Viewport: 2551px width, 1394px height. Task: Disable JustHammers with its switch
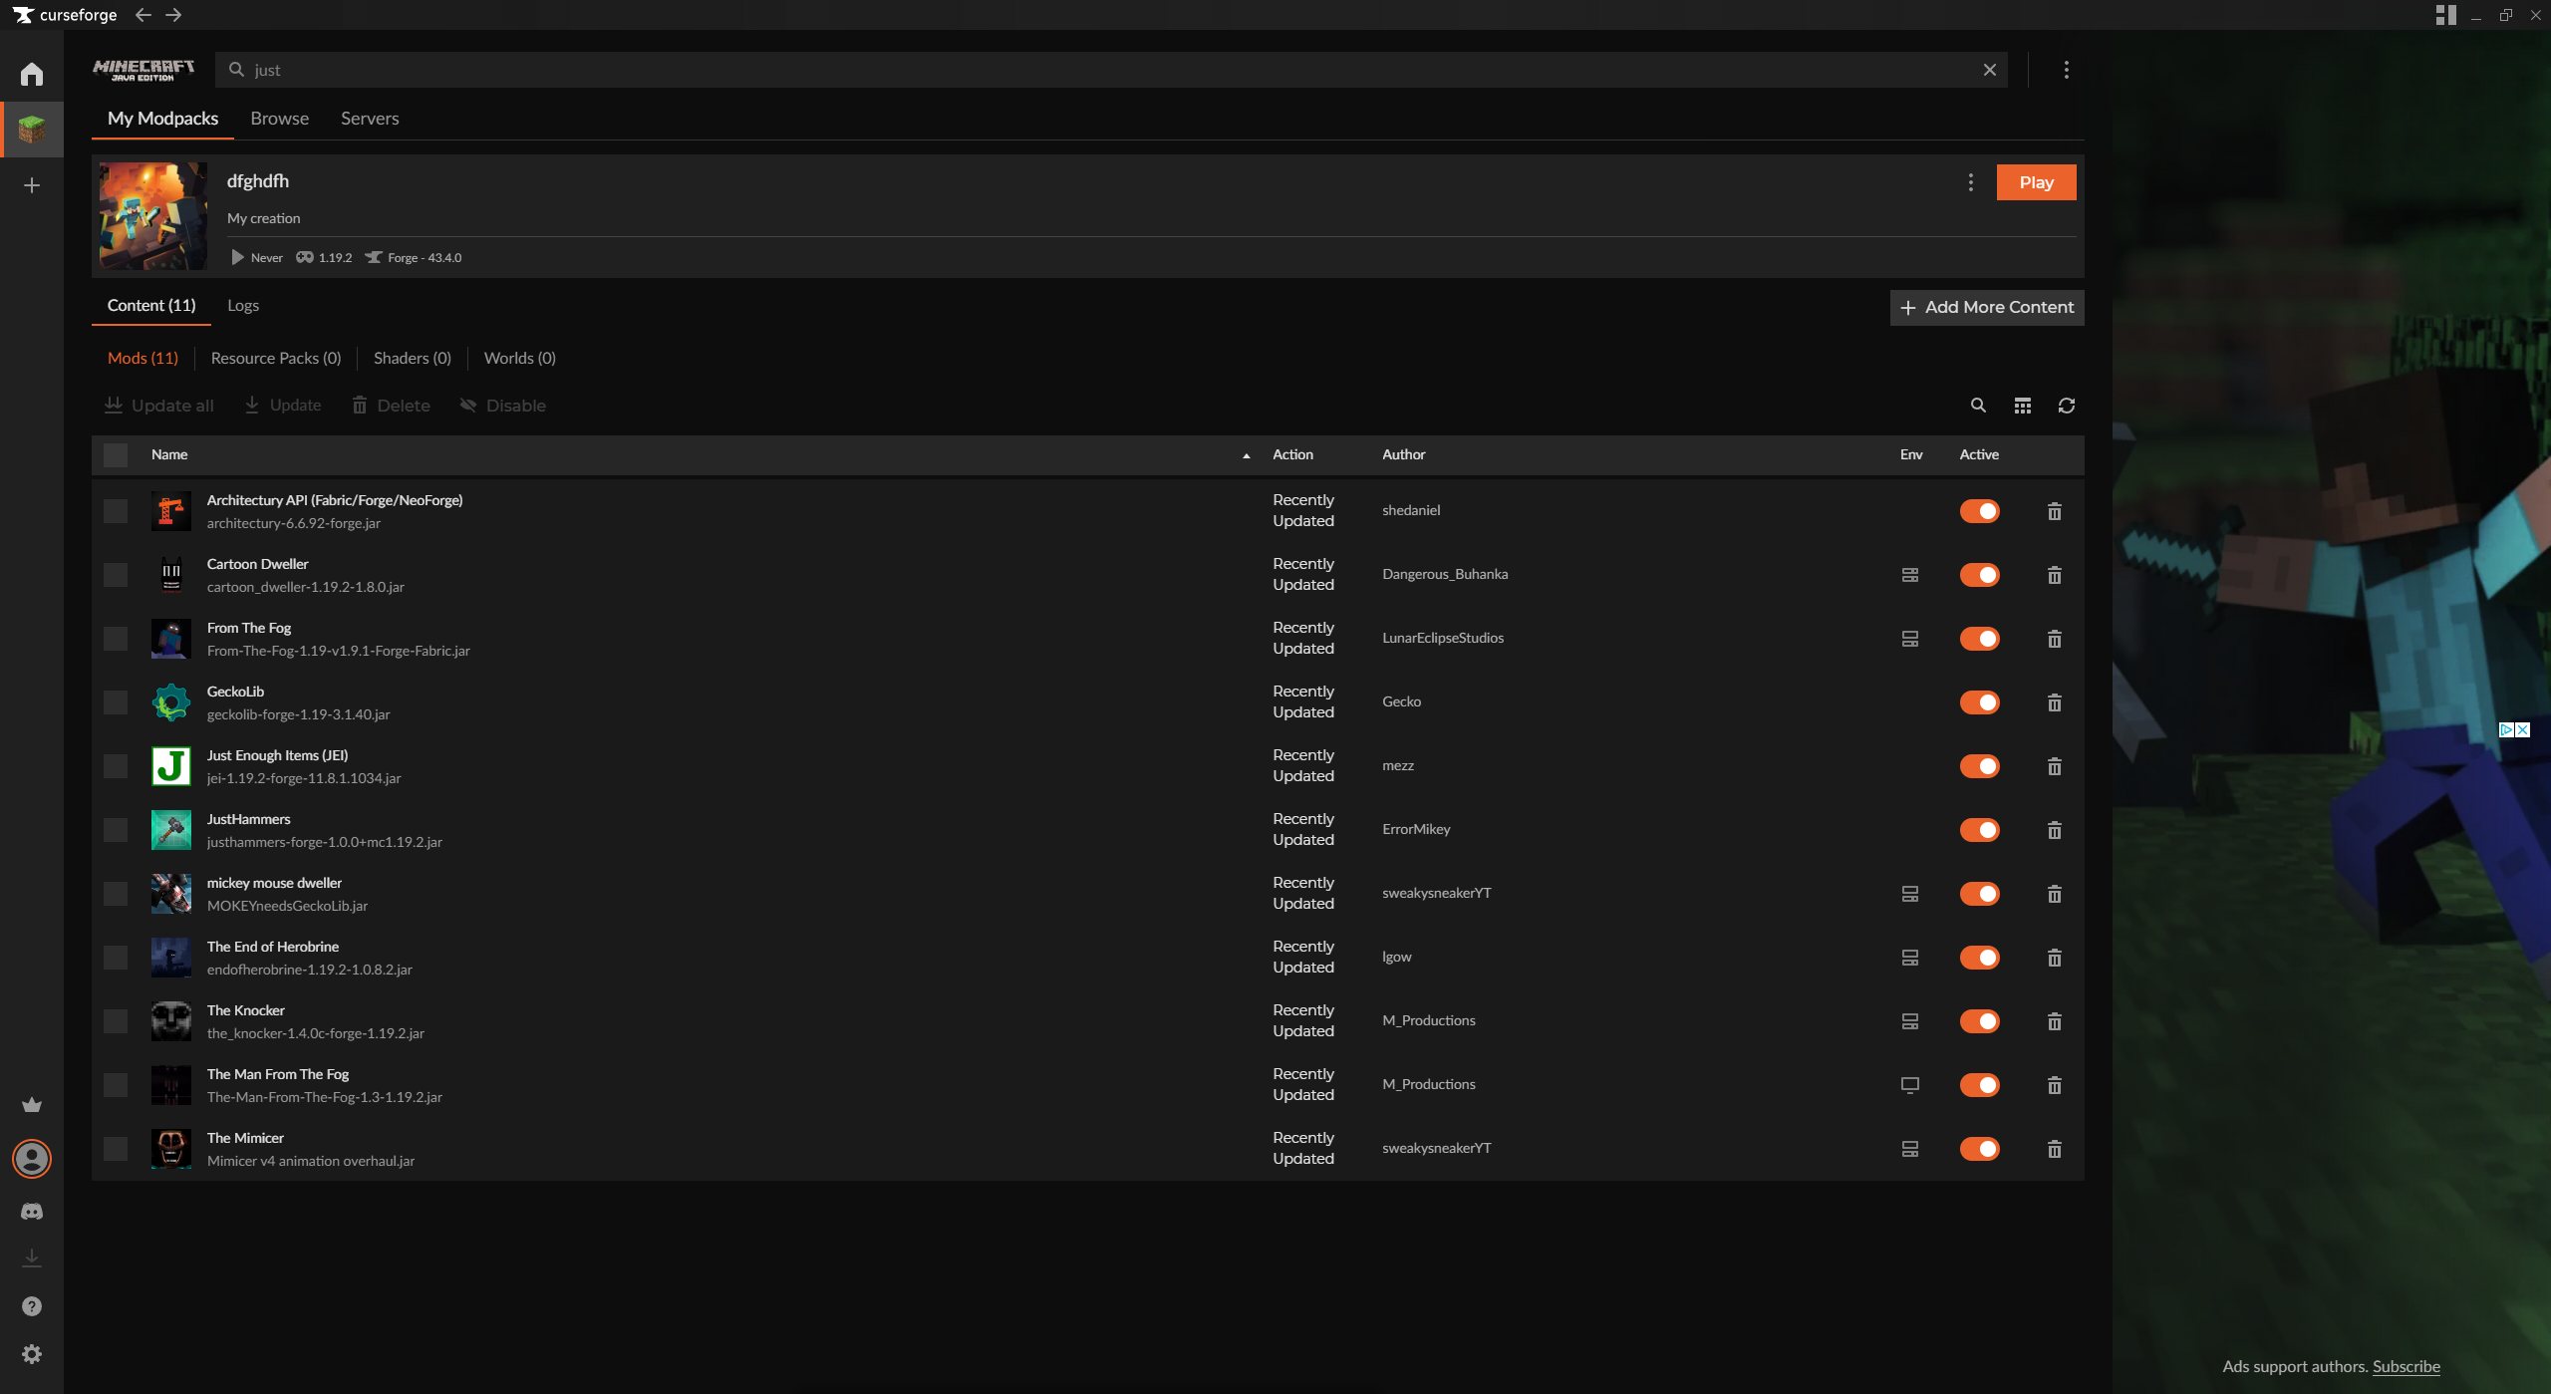[x=1979, y=830]
